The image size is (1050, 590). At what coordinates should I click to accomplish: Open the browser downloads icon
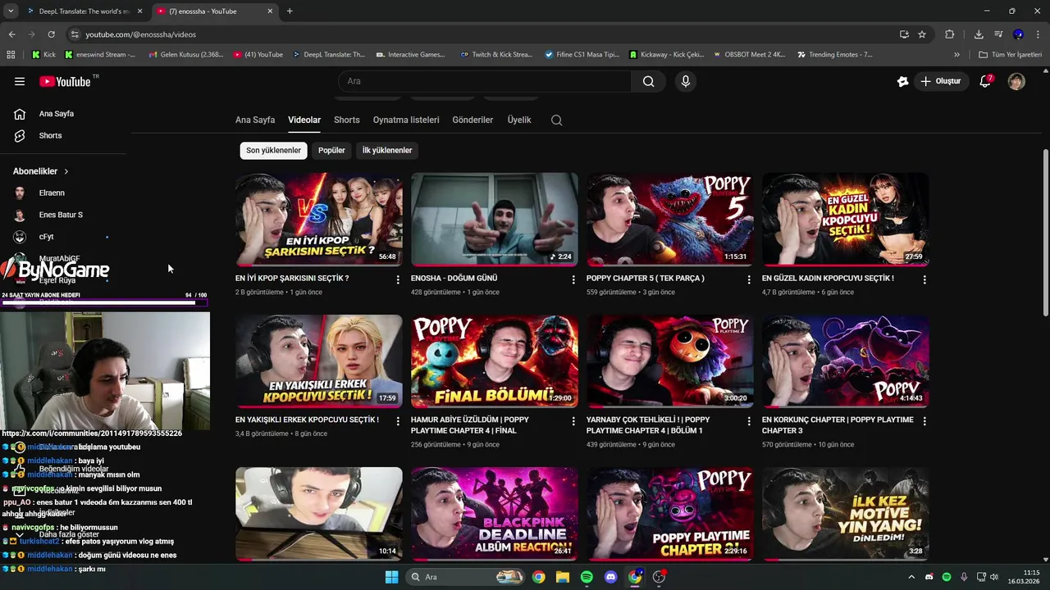pyautogui.click(x=979, y=34)
